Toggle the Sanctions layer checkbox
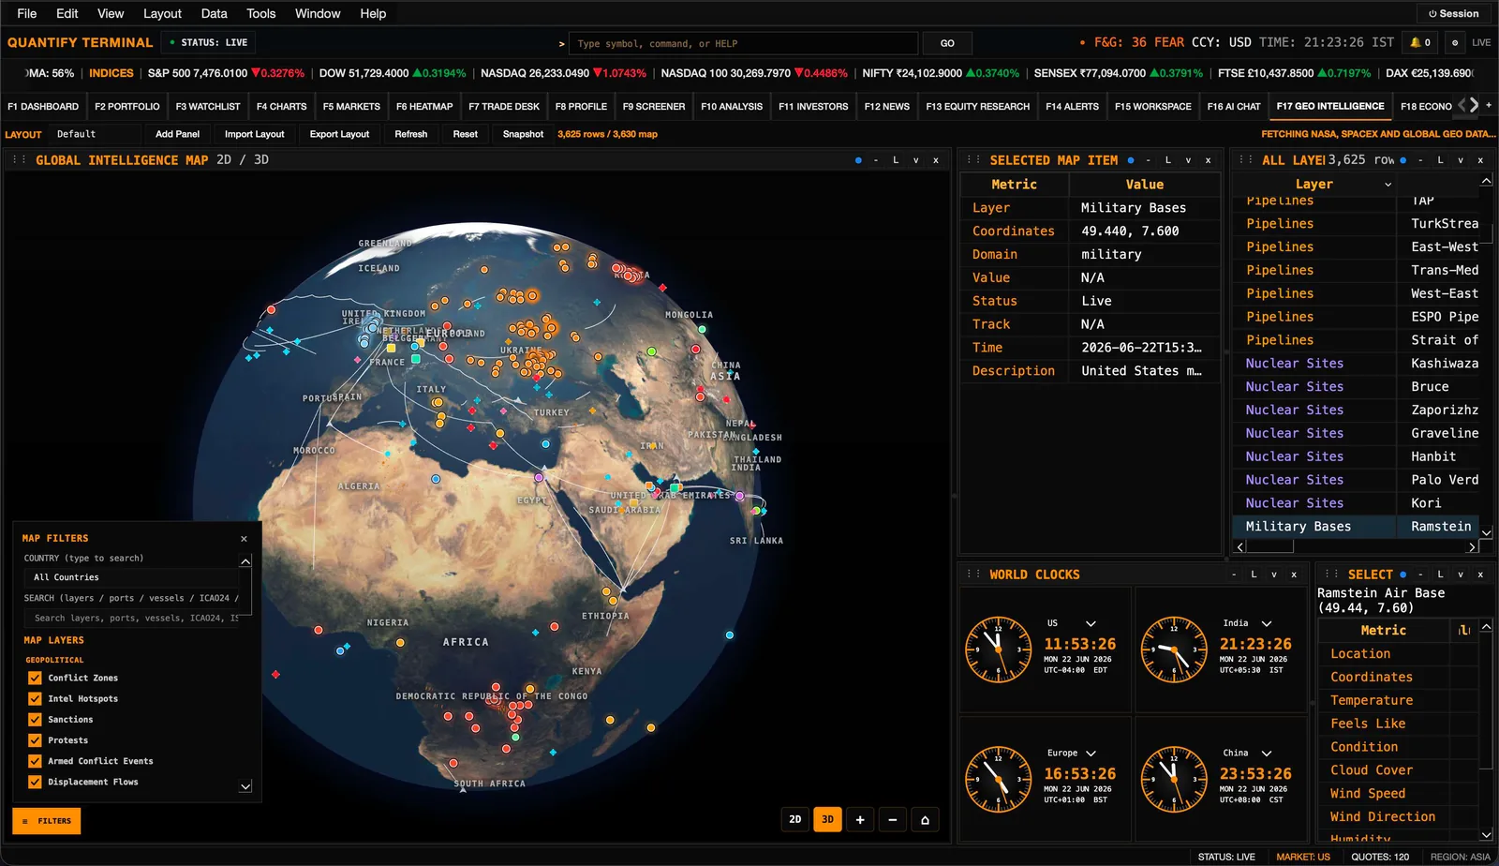Image resolution: width=1499 pixels, height=866 pixels. tap(35, 719)
